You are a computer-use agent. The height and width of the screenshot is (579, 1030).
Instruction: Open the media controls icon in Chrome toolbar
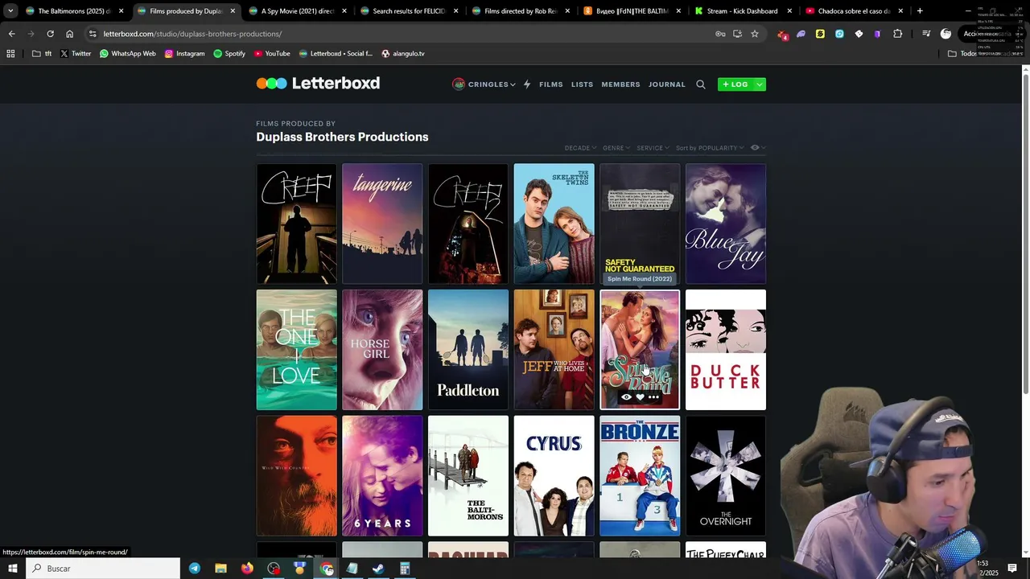[926, 34]
